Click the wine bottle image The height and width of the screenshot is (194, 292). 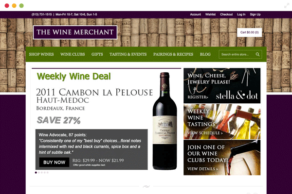[164, 121]
